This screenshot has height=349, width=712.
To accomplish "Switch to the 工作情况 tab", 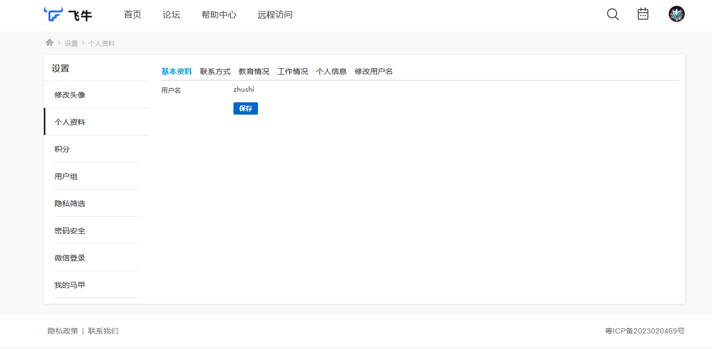I will [293, 71].
